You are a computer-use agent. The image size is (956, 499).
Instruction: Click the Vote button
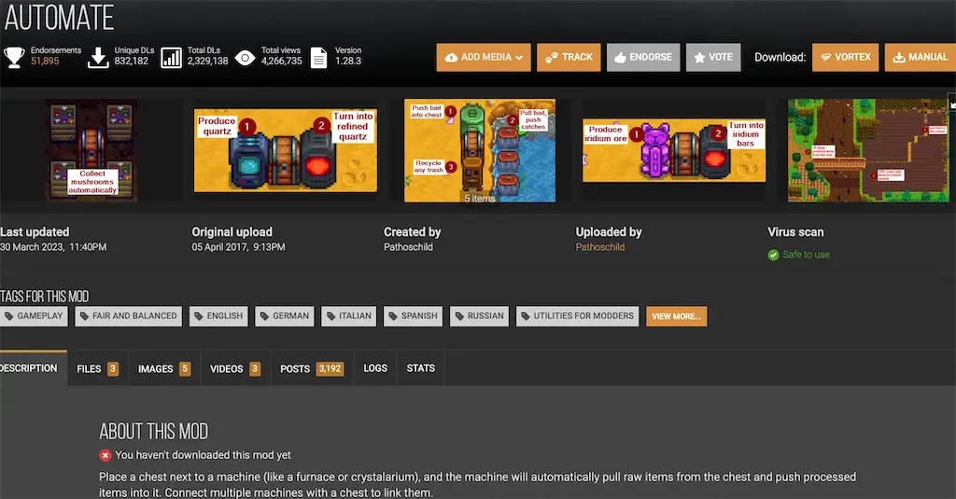click(x=713, y=57)
